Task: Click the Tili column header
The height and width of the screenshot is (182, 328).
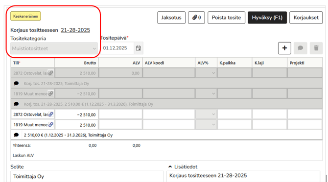Action: click(x=33, y=63)
